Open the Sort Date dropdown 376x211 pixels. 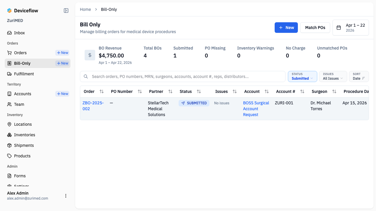[x=359, y=76]
